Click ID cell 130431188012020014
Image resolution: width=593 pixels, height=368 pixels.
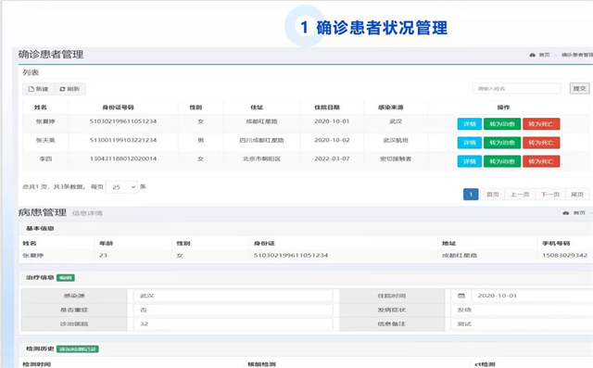123,159
